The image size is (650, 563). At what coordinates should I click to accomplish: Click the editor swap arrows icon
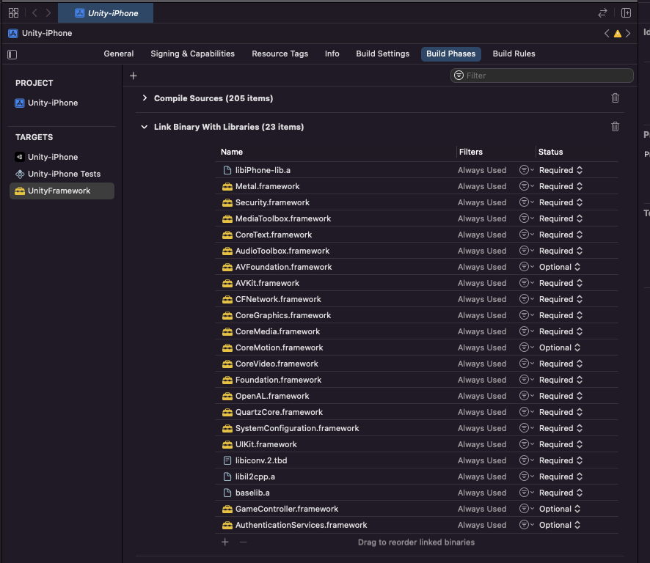point(602,12)
